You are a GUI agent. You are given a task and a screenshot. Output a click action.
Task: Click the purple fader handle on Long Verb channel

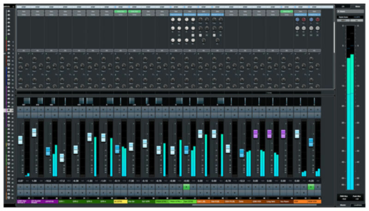(269, 134)
